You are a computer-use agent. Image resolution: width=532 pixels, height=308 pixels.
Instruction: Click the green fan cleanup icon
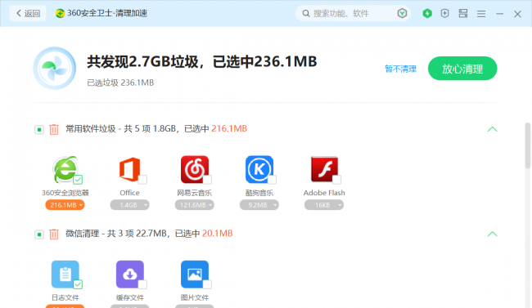55,68
